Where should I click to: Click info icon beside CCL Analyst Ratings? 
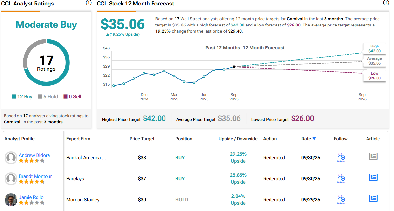[89, 3]
